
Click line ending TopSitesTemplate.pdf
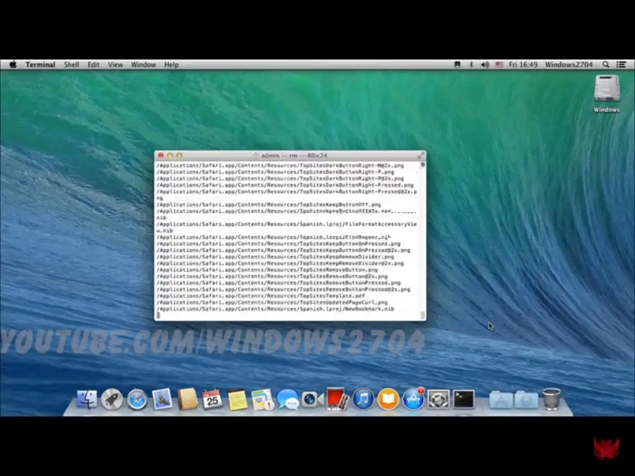261,296
